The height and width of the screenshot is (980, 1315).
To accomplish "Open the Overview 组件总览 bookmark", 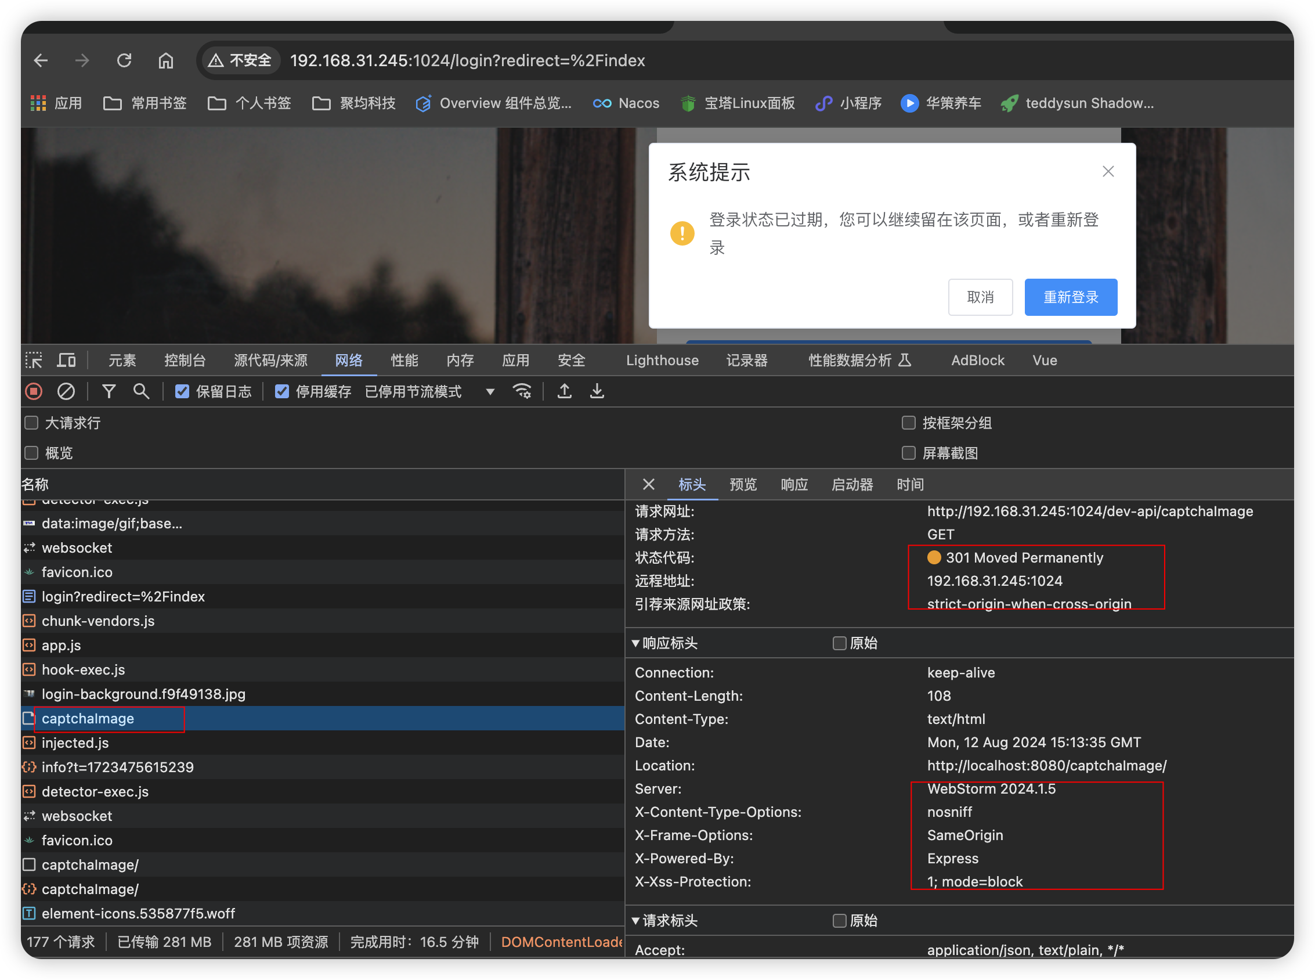I will click(x=493, y=103).
